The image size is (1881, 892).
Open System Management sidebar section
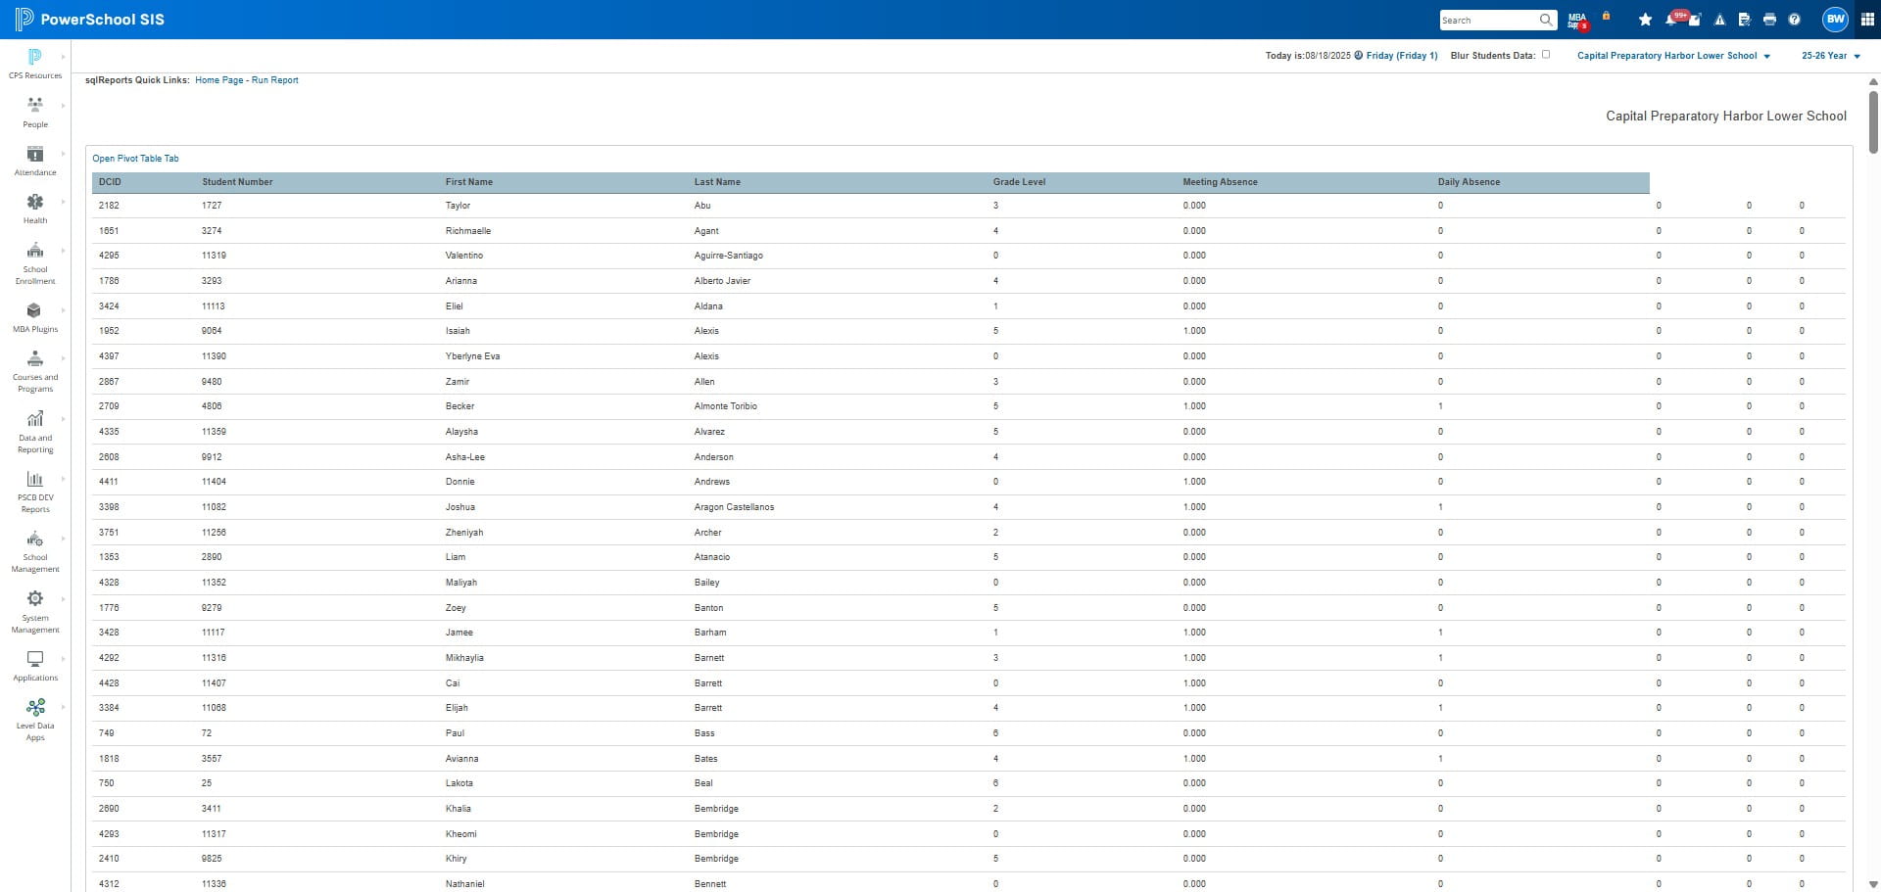[x=35, y=613]
